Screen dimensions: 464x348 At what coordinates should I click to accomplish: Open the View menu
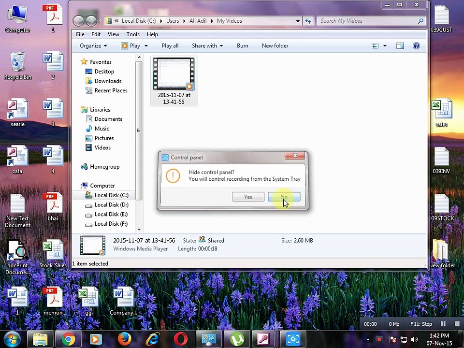click(x=113, y=34)
